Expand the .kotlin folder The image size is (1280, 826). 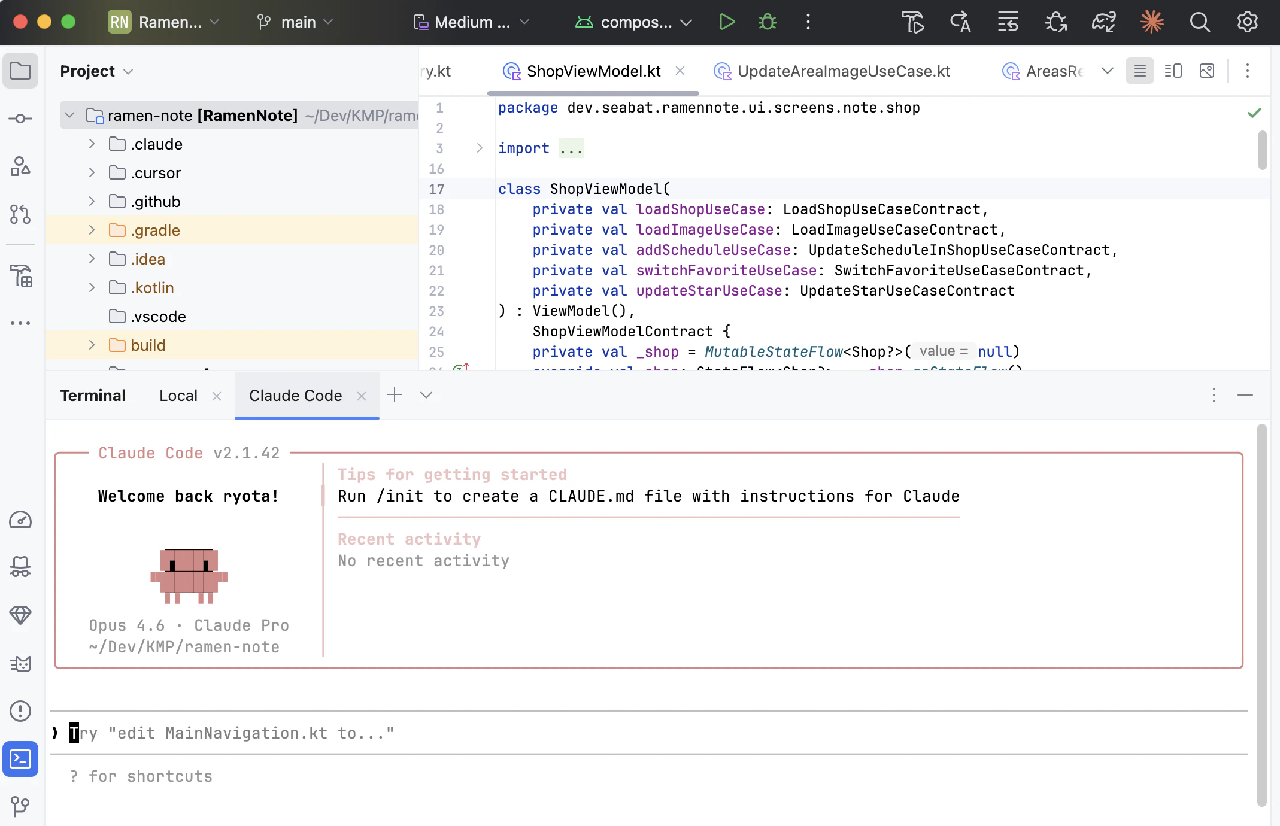[92, 287]
